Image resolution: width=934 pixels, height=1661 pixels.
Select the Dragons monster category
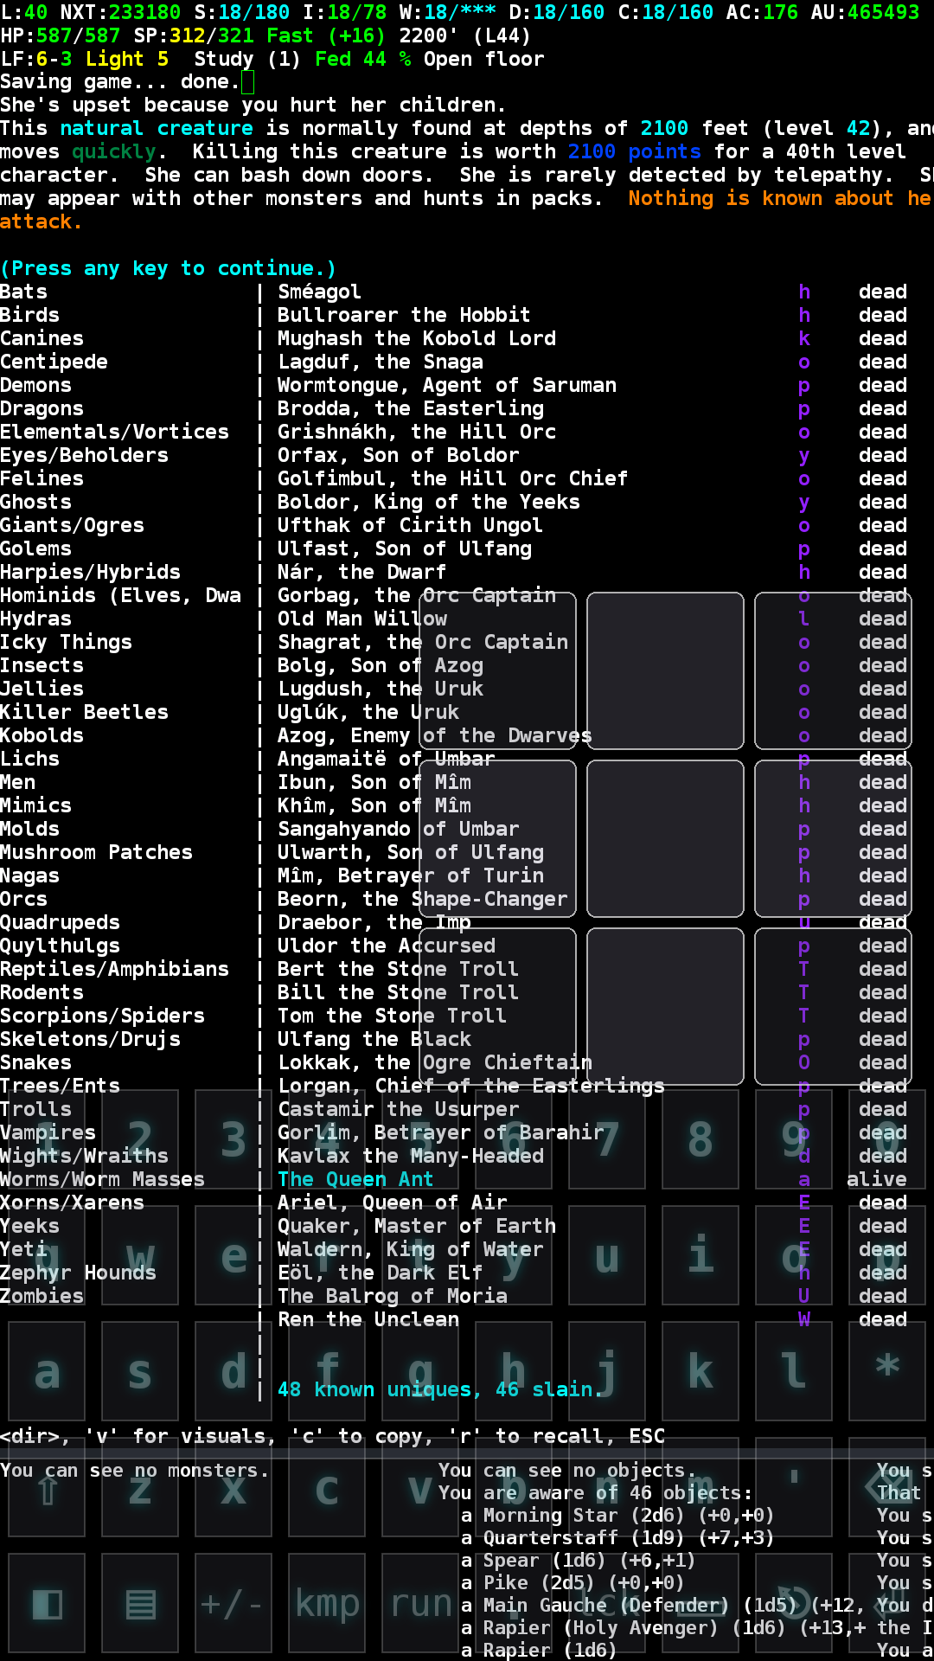coord(42,408)
